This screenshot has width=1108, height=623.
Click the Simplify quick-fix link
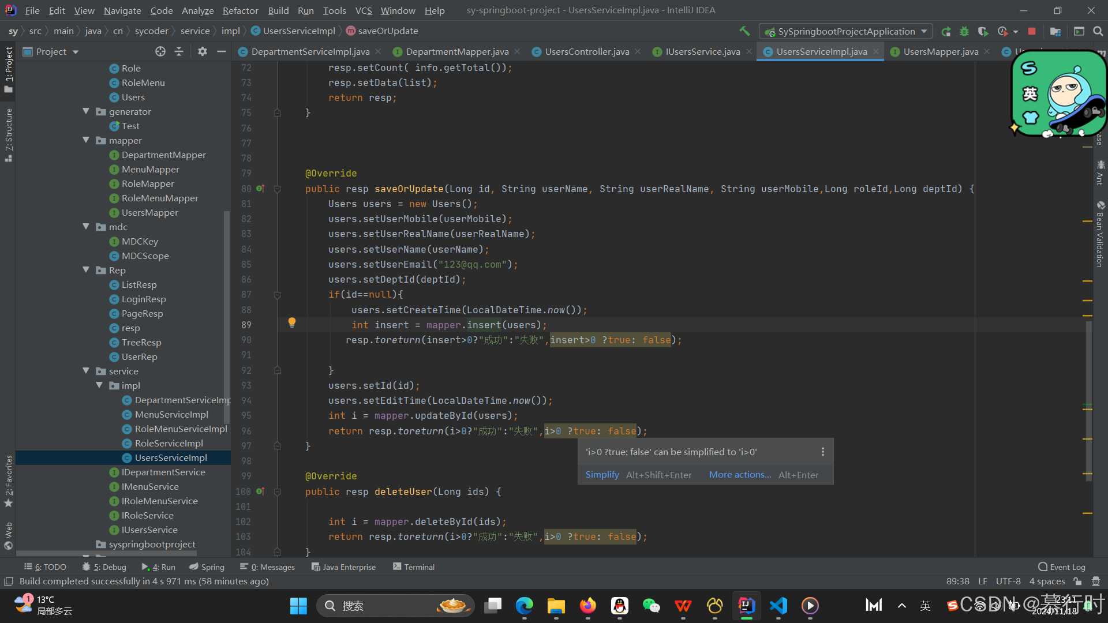pyautogui.click(x=602, y=475)
